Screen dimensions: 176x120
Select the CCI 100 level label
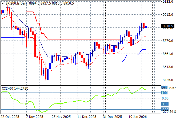(x=164, y=93)
